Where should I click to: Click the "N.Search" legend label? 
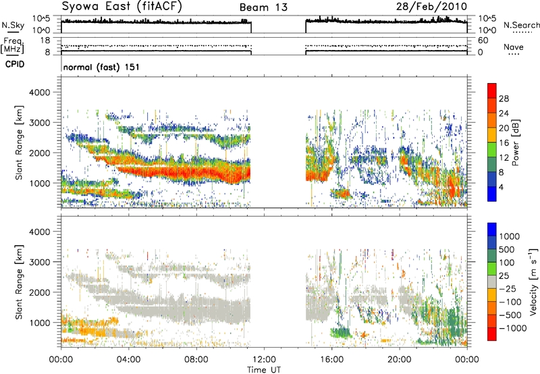[521, 25]
